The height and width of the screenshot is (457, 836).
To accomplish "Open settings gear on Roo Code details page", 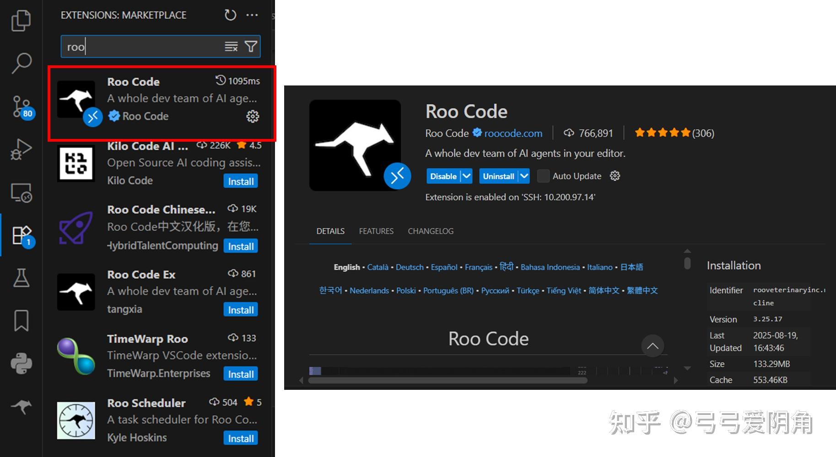I will (x=615, y=176).
